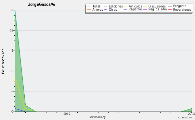Click the red Reversiones legend color line
Viewport: 195px width, 120px height.
tap(170, 9)
